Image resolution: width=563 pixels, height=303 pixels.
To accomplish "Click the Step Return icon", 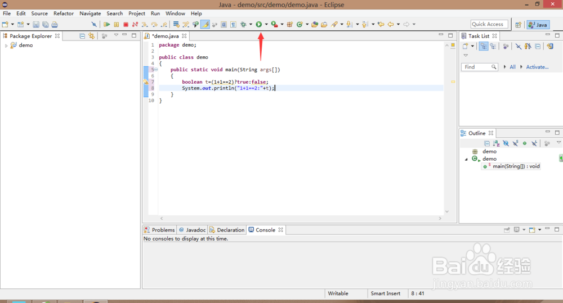I will [x=164, y=24].
